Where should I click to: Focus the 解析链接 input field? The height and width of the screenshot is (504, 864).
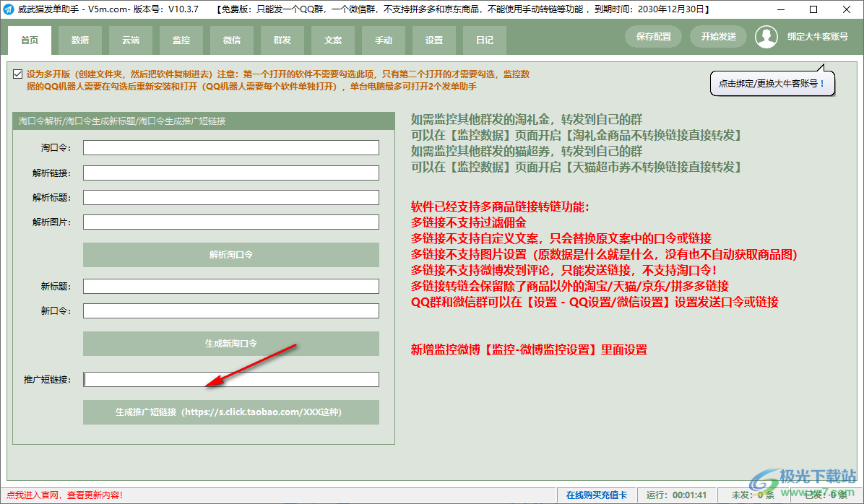pyautogui.click(x=231, y=173)
